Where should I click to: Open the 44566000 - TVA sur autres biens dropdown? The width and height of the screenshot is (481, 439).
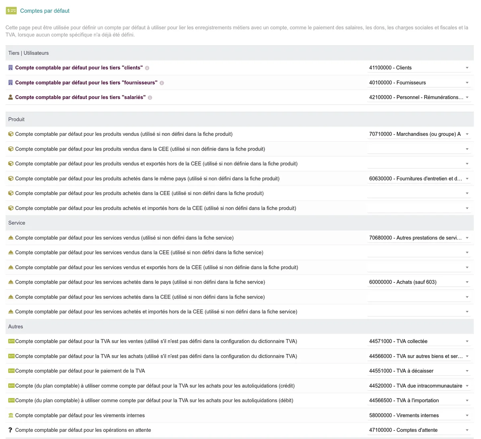(x=419, y=356)
